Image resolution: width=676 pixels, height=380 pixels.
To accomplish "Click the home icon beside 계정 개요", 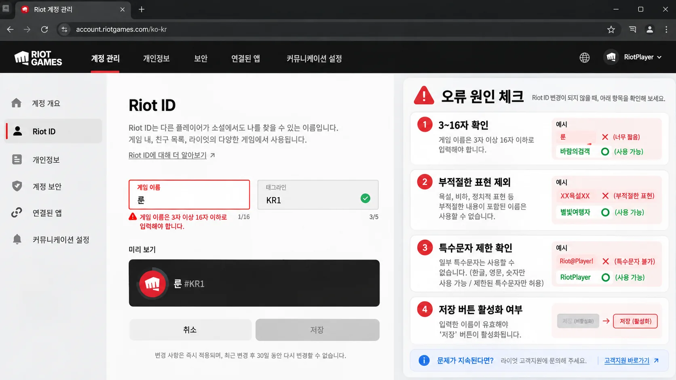I will (17, 103).
